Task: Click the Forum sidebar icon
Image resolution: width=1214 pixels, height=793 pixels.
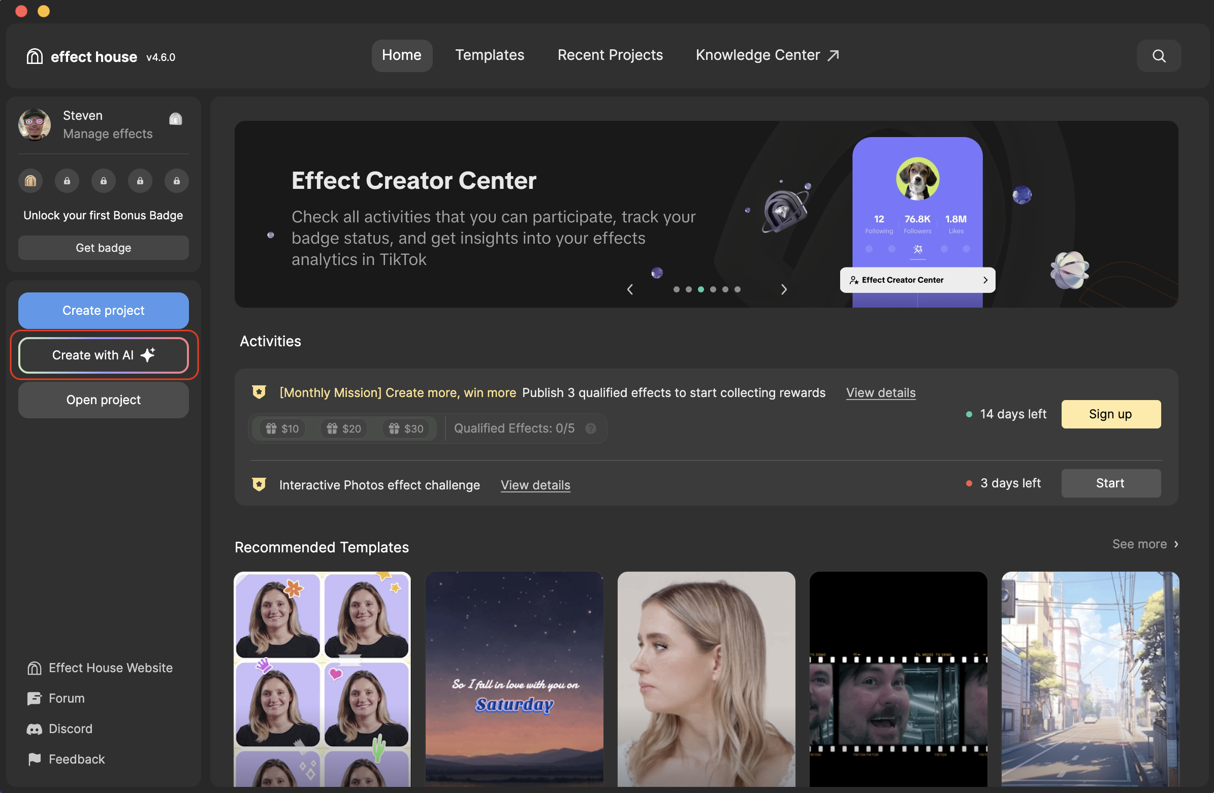Action: [x=34, y=698]
